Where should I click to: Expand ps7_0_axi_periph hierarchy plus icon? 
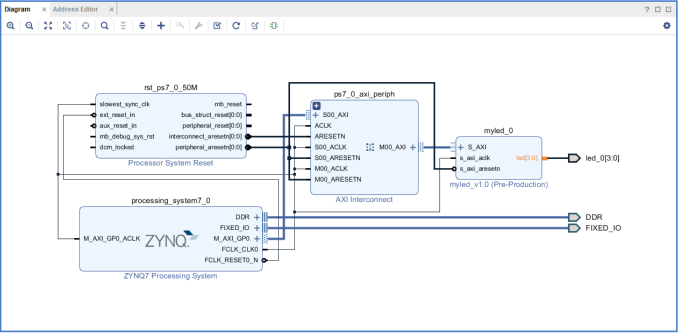317,106
